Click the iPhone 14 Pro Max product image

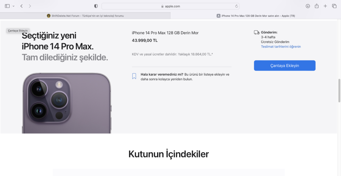point(67,103)
